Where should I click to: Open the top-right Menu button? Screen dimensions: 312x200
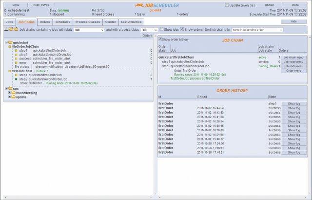[x=295, y=5]
